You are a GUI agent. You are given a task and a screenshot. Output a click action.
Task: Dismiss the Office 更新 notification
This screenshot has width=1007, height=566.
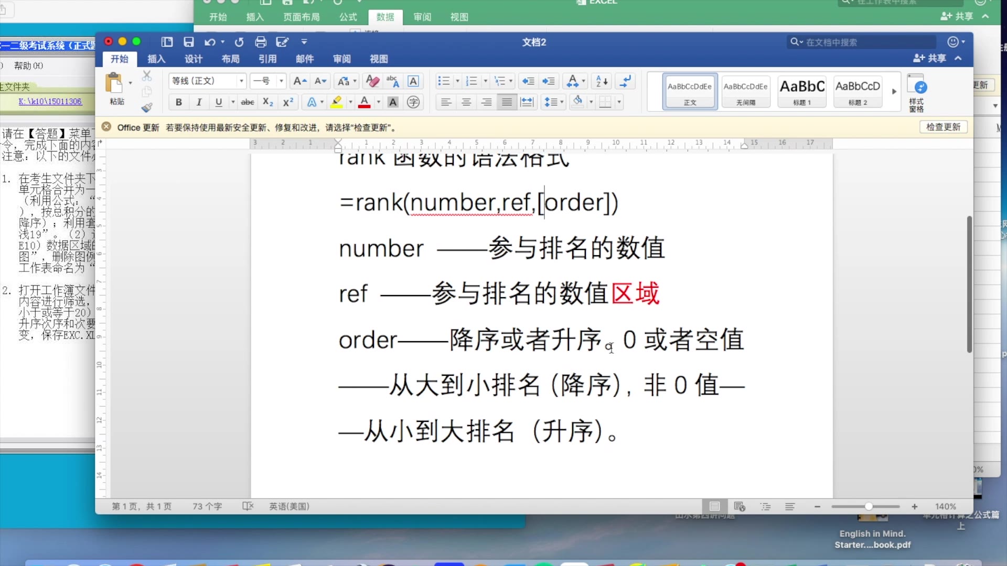coord(106,127)
